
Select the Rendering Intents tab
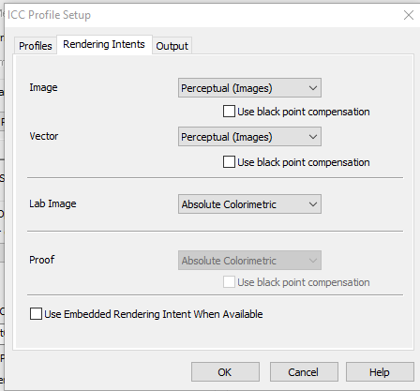(104, 44)
